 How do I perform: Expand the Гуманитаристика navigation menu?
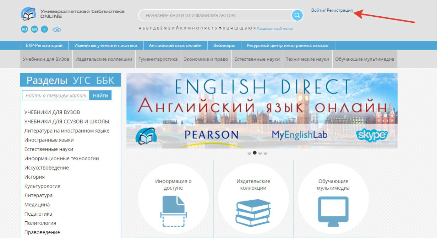158,59
